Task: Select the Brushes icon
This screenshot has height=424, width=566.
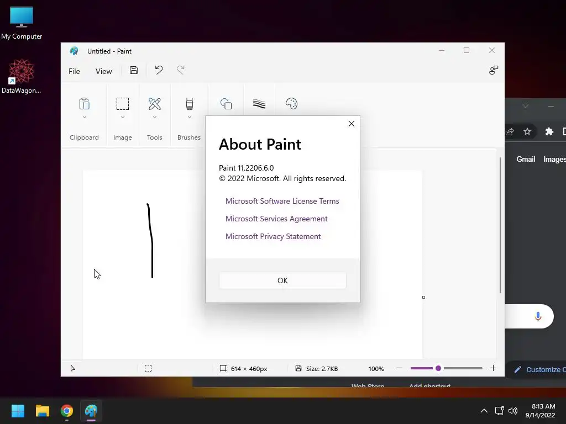Action: [x=189, y=104]
